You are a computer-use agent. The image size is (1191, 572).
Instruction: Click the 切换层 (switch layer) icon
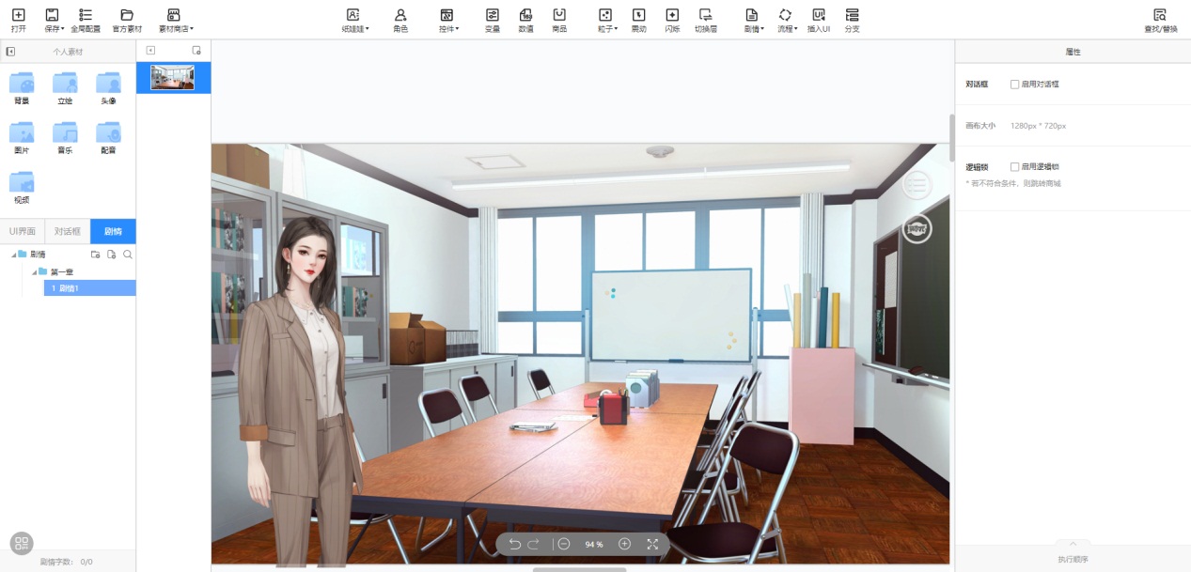click(705, 20)
